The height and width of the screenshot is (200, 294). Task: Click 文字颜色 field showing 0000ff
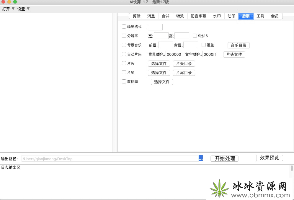coord(211,54)
